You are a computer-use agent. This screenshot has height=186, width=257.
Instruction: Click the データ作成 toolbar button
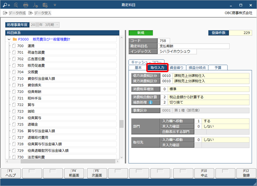point(15,13)
